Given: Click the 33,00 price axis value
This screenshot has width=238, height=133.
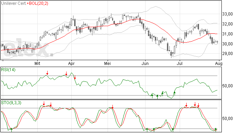Looking at the screenshot, I should click(x=227, y=14).
